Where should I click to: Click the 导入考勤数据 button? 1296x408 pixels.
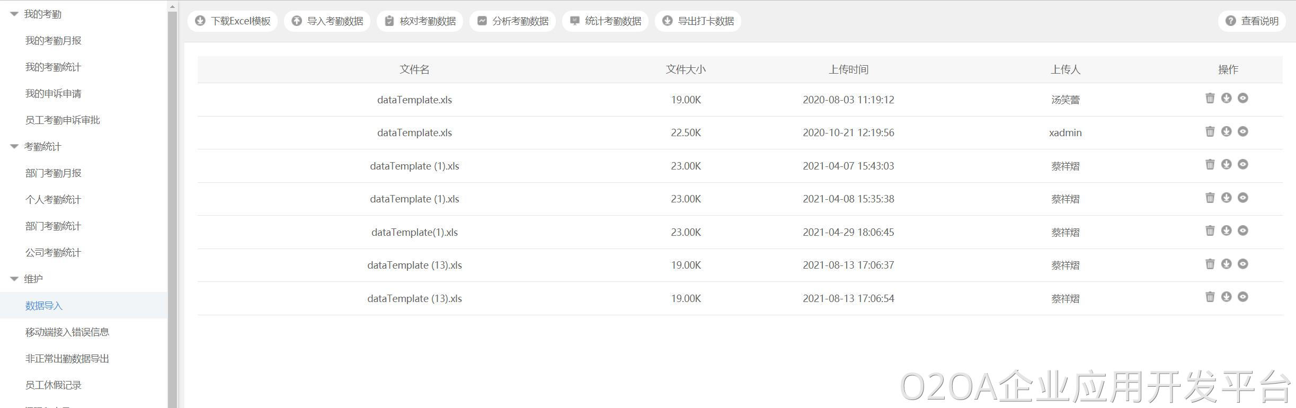(327, 21)
